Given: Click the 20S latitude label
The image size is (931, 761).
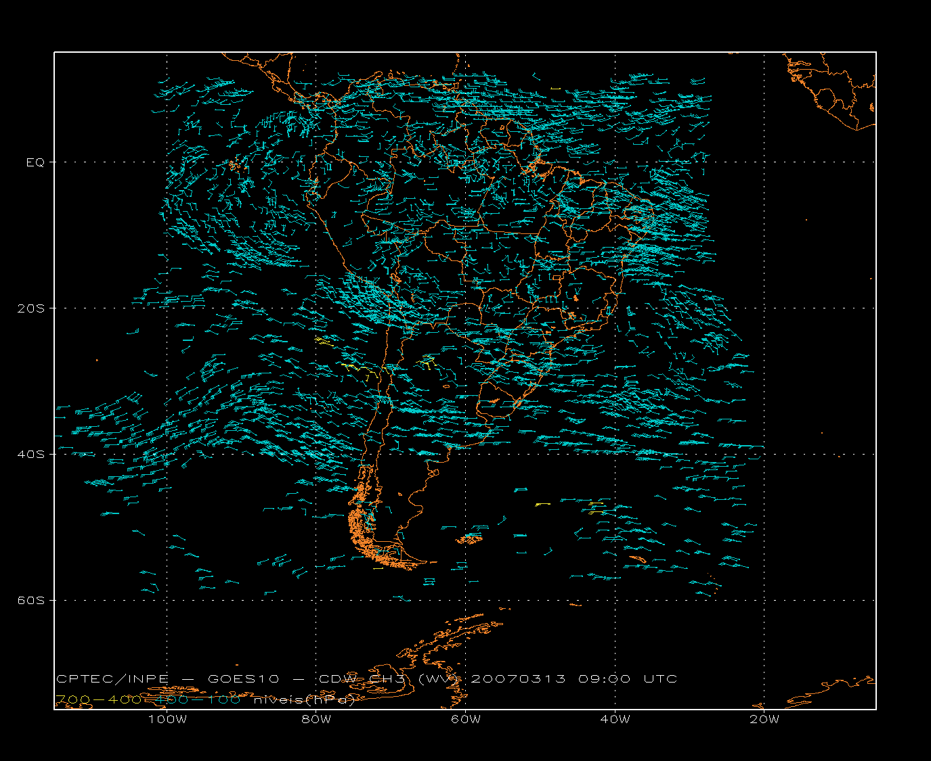Looking at the screenshot, I should [x=31, y=308].
